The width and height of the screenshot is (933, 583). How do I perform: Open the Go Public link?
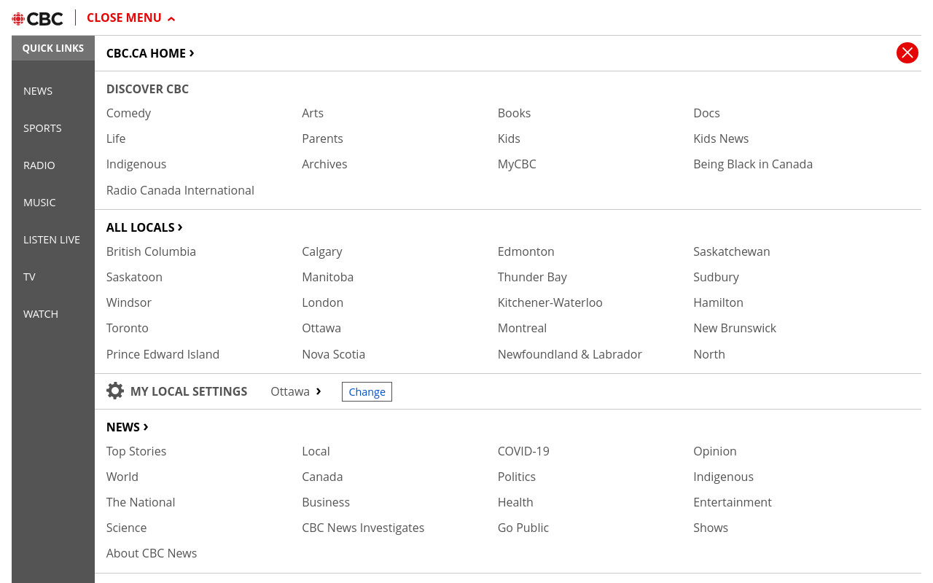(x=523, y=528)
